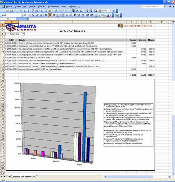
Task: Activate the Format Painter brush
Action: pos(56,11)
